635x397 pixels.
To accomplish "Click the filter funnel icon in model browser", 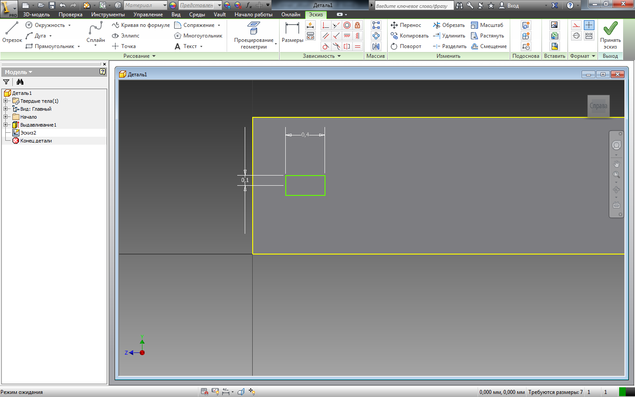I will click(x=6, y=82).
